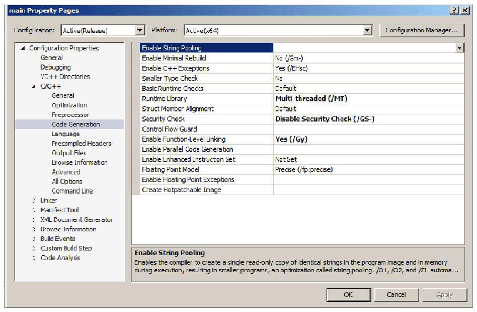This screenshot has height=312, width=477.
Task: Select the Optimization page in the tree
Action: (x=69, y=105)
